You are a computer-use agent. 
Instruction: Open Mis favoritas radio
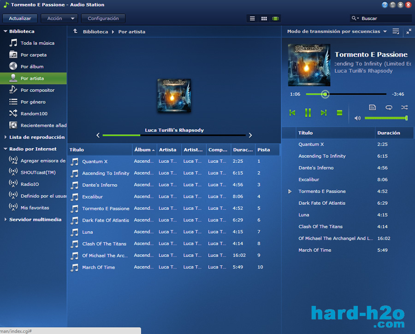point(33,208)
